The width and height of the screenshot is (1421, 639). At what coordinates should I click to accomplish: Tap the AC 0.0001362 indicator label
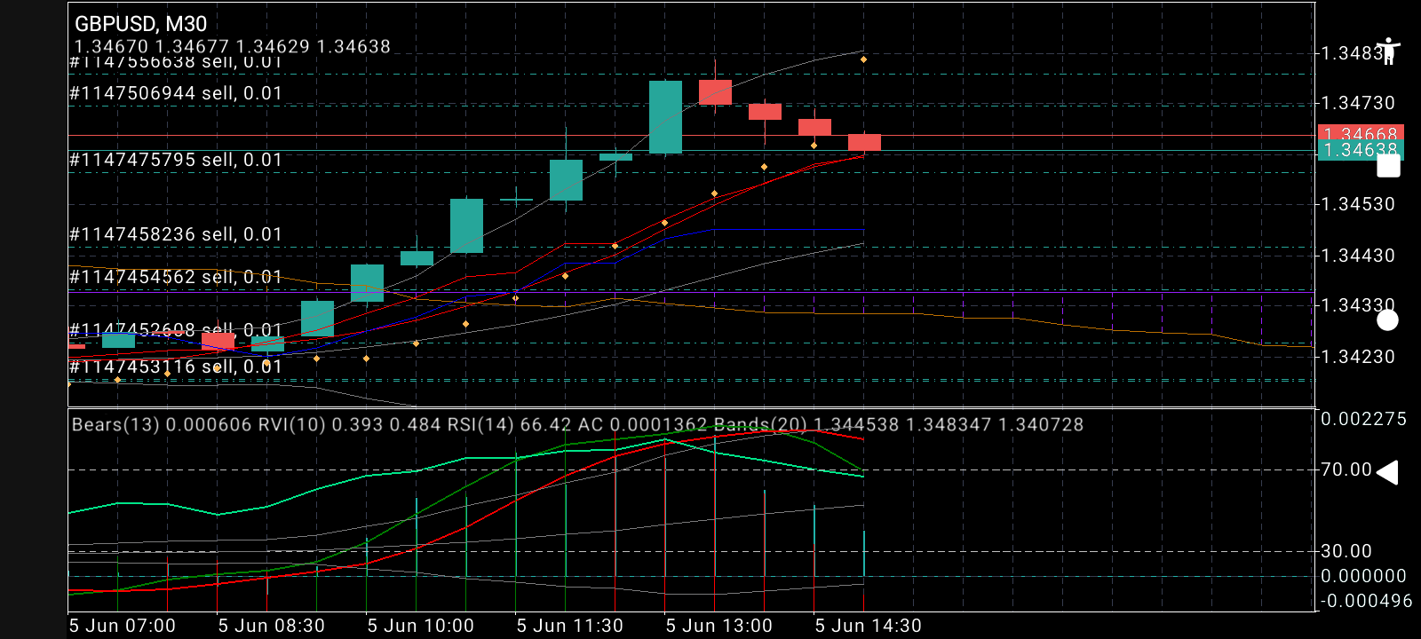click(x=643, y=424)
